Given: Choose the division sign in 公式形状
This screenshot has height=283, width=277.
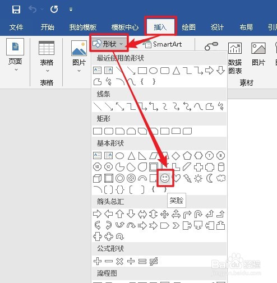Looking at the screenshot, I should 131,261.
